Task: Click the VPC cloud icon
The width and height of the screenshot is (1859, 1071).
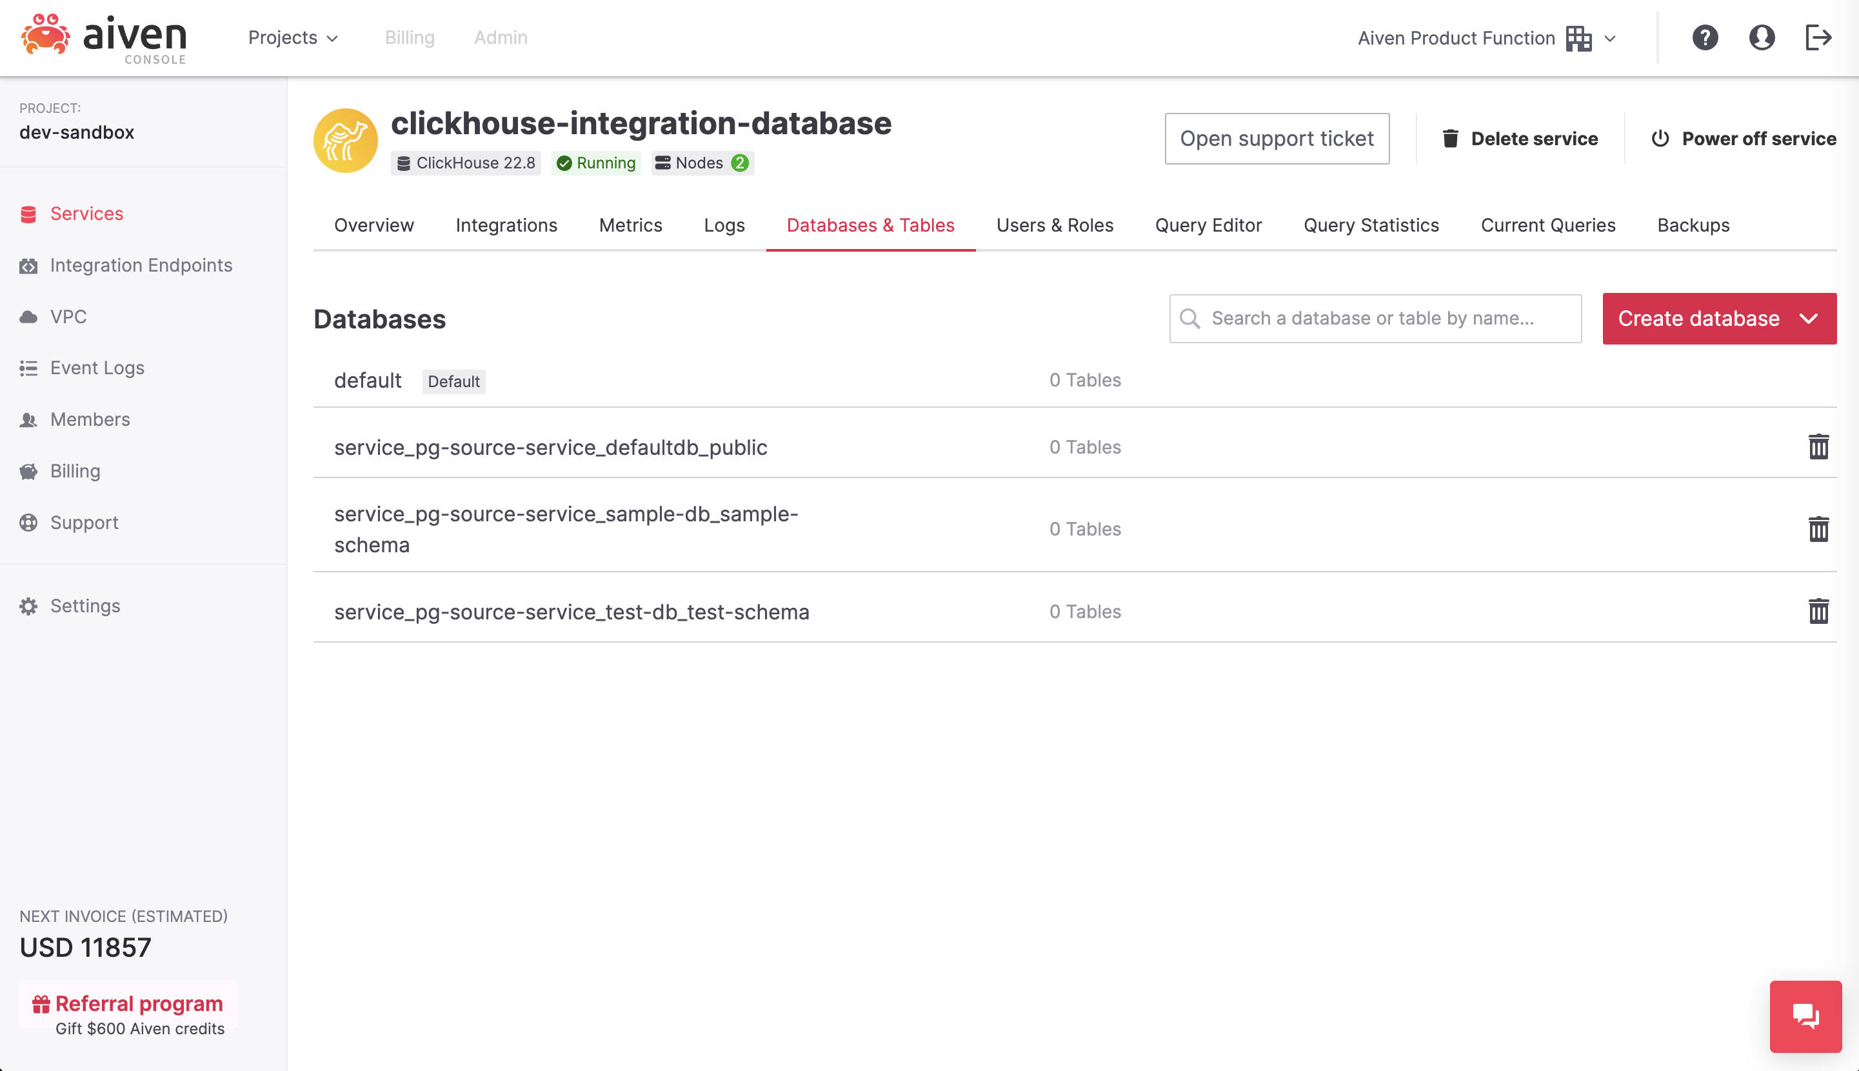Action: [28, 317]
